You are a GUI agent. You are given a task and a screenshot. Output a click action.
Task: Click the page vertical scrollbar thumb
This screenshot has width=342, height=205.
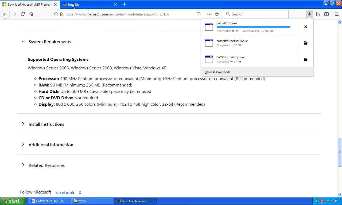tap(340, 152)
